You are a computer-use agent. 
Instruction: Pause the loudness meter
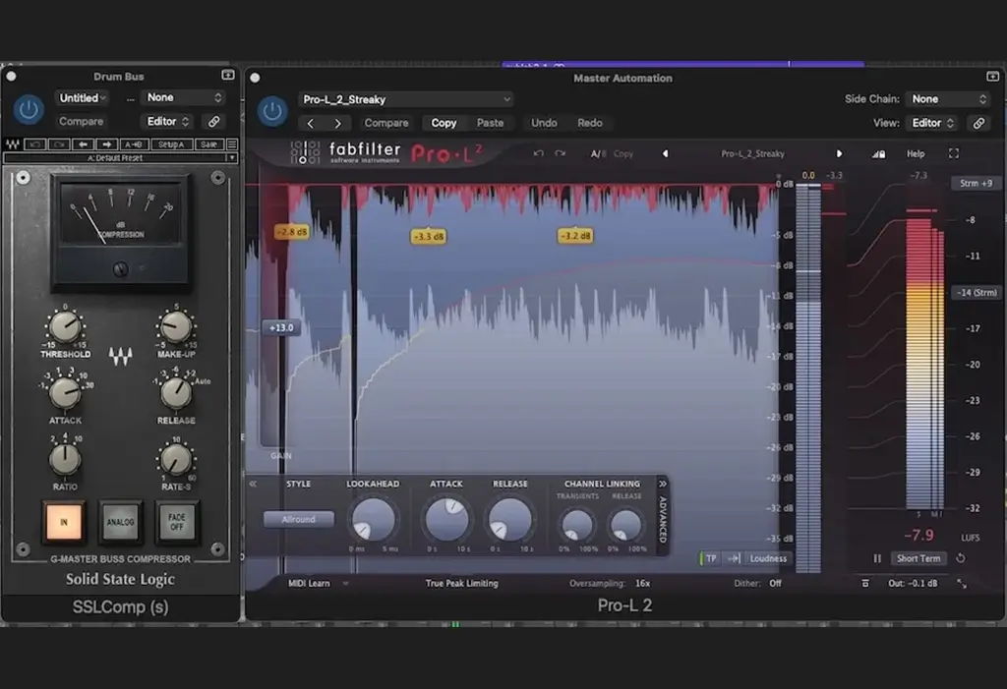click(877, 558)
